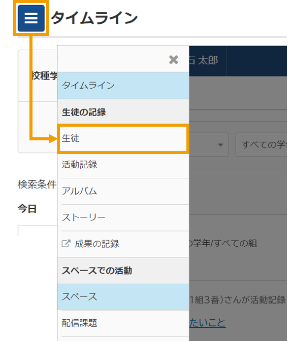Click the external link icon beside 成果の記録

coord(66,244)
